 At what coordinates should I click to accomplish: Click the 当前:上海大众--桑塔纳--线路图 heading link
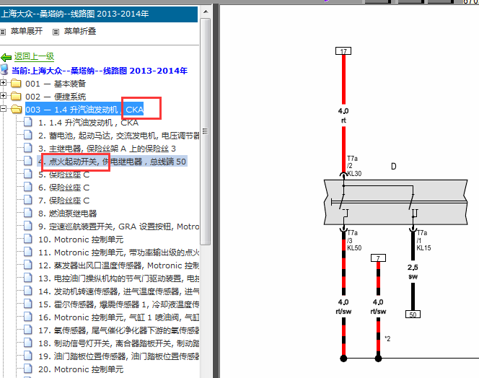[100, 71]
